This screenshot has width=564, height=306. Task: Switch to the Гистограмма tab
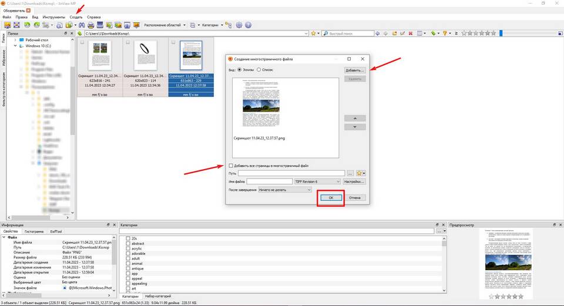coord(34,231)
